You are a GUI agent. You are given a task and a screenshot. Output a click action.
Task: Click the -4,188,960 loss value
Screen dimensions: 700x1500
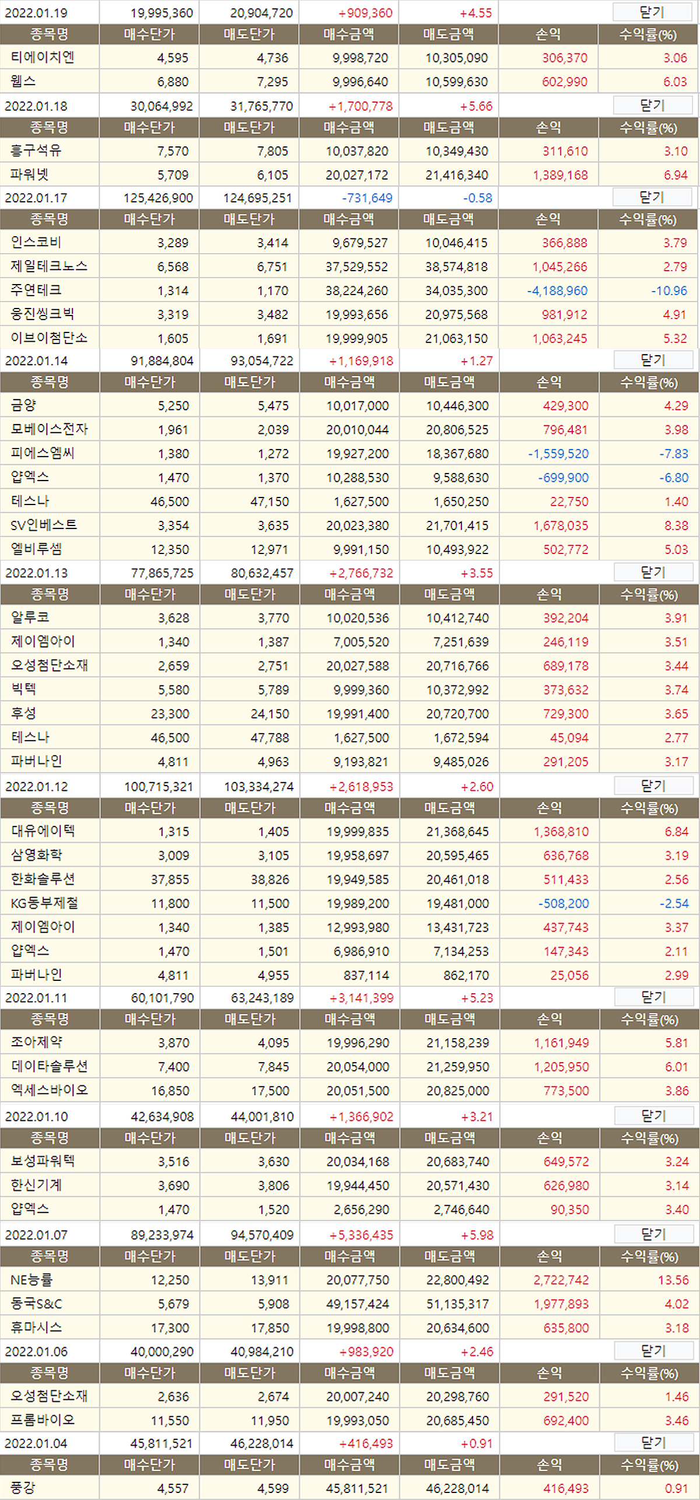(558, 290)
